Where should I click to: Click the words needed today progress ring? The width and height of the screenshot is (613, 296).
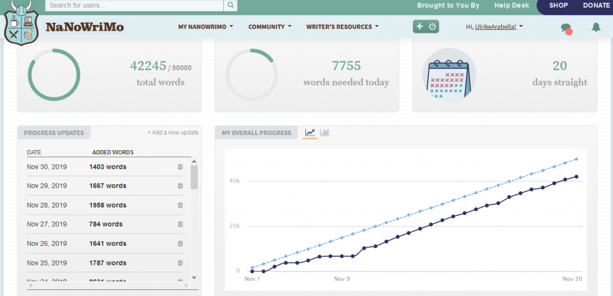[x=252, y=75]
